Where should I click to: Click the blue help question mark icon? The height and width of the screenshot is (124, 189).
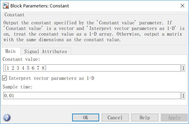[x=7, y=117]
